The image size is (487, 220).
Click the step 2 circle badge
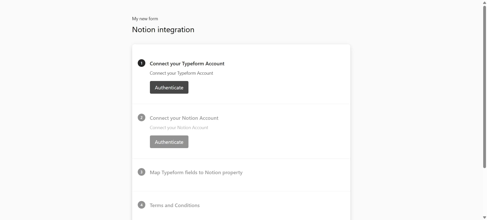click(141, 117)
